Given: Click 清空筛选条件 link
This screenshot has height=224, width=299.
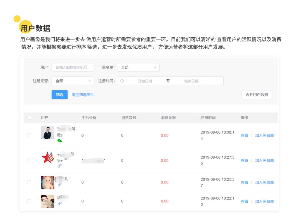Looking at the screenshot, I should pyautogui.click(x=83, y=95).
